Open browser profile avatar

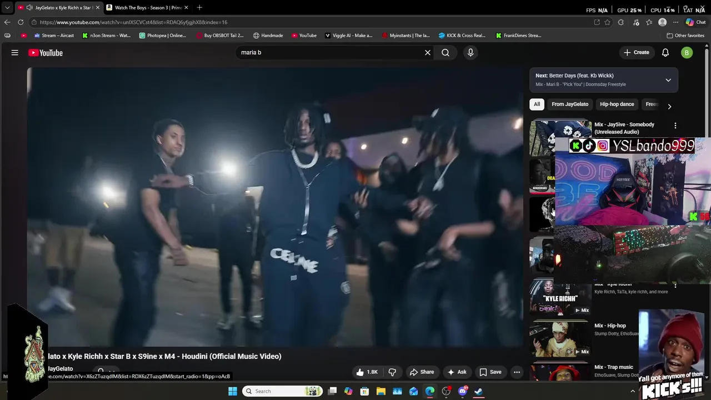point(662,22)
